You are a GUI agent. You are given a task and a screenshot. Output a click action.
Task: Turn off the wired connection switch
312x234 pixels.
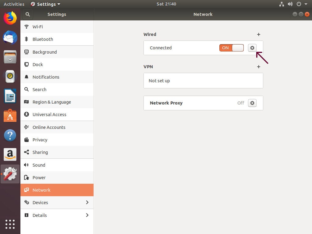pos(231,48)
